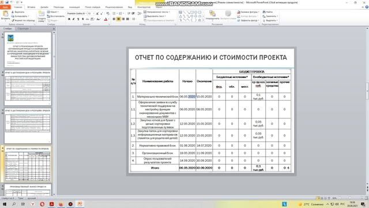Open Windows Start menu
Viewport: 369px width, 208px height.
click(x=4, y=204)
